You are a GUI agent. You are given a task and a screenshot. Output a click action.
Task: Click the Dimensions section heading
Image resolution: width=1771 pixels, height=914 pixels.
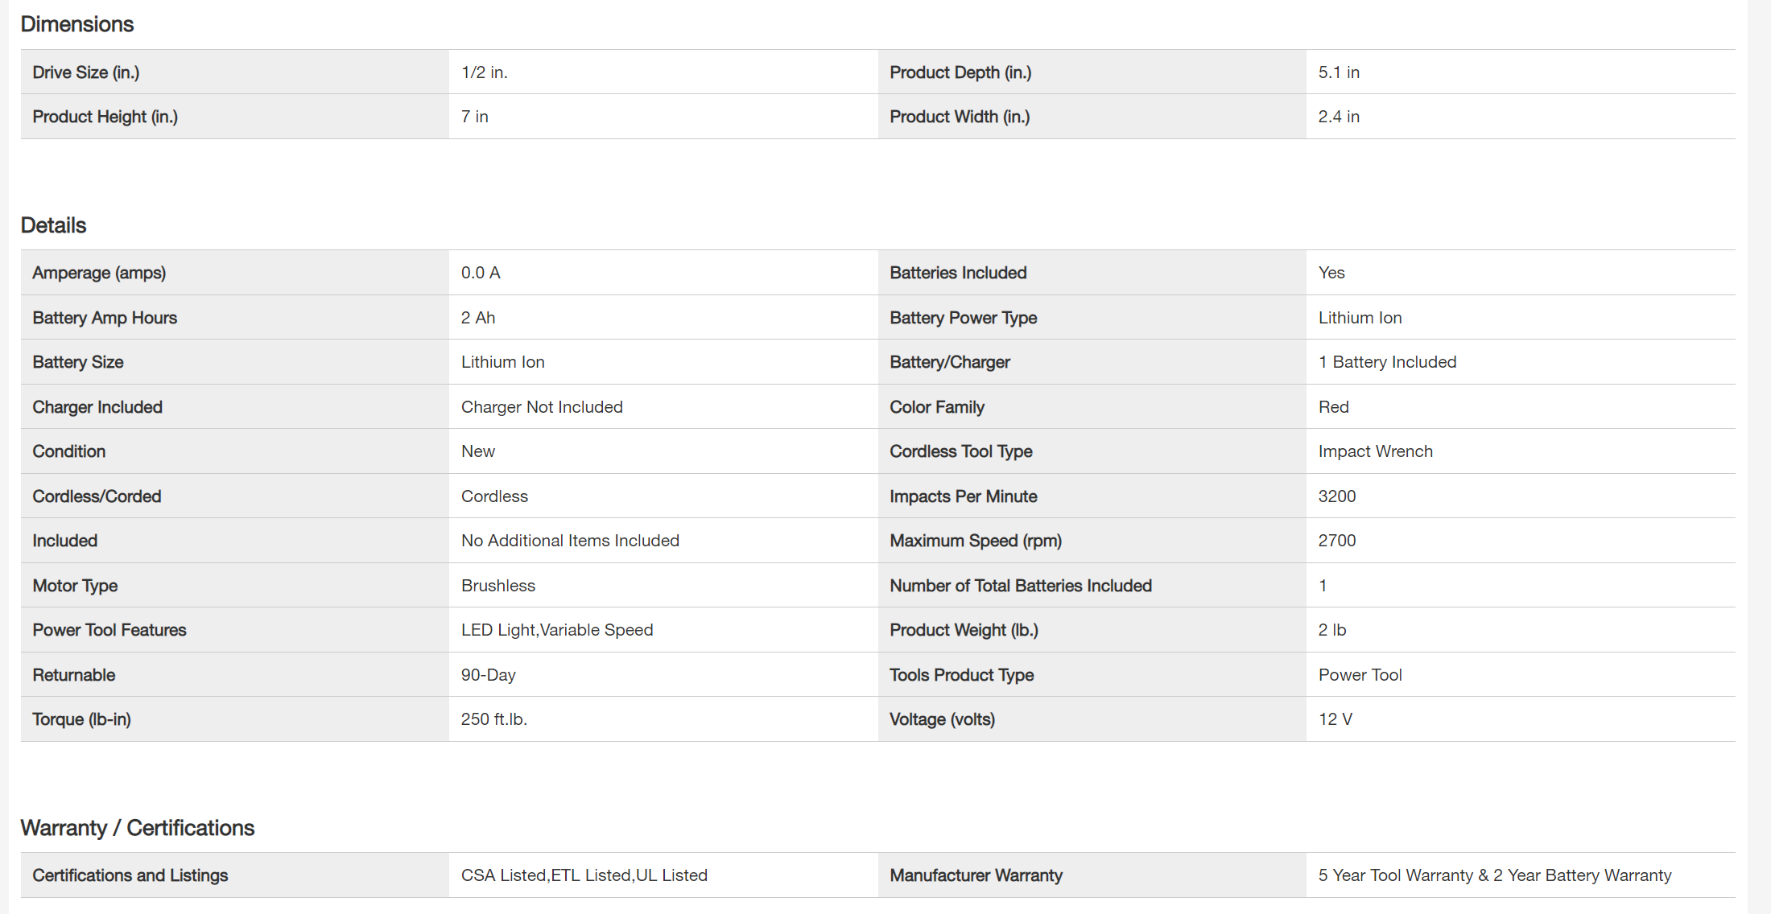77,24
